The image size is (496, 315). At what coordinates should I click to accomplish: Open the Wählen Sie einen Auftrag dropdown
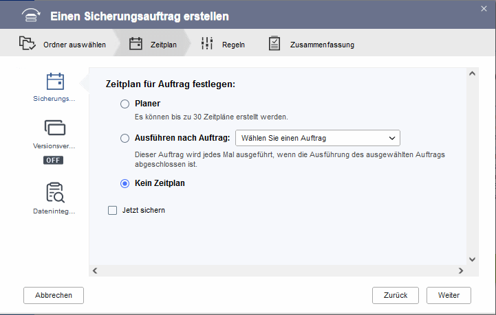point(318,138)
